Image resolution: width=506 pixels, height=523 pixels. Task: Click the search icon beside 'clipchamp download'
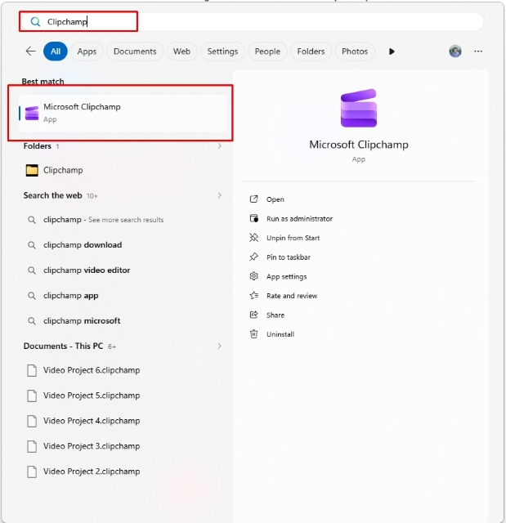[32, 245]
